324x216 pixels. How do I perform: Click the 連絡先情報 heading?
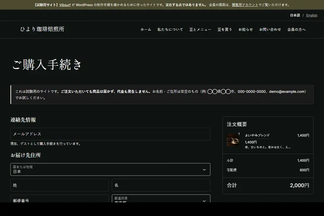(x=23, y=120)
